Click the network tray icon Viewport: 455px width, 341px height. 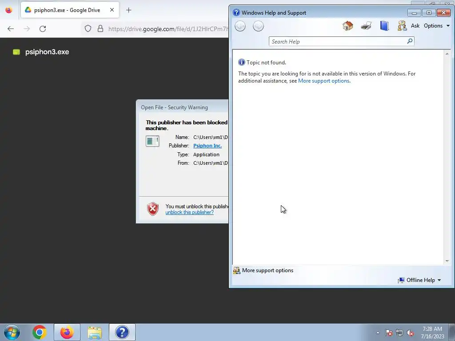tap(399, 333)
